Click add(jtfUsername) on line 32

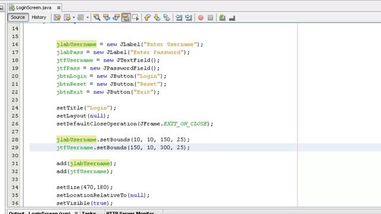(x=85, y=172)
